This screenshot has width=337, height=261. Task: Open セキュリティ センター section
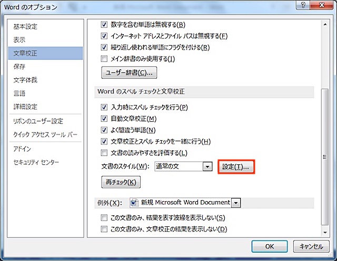tap(36, 162)
